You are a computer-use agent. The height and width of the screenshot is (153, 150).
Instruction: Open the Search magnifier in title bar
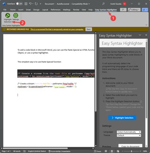click(103, 4)
